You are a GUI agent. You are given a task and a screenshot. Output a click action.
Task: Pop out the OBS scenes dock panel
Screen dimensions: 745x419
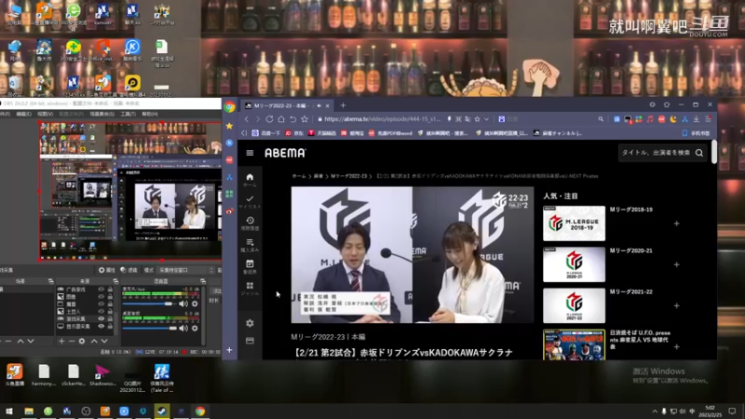point(50,281)
